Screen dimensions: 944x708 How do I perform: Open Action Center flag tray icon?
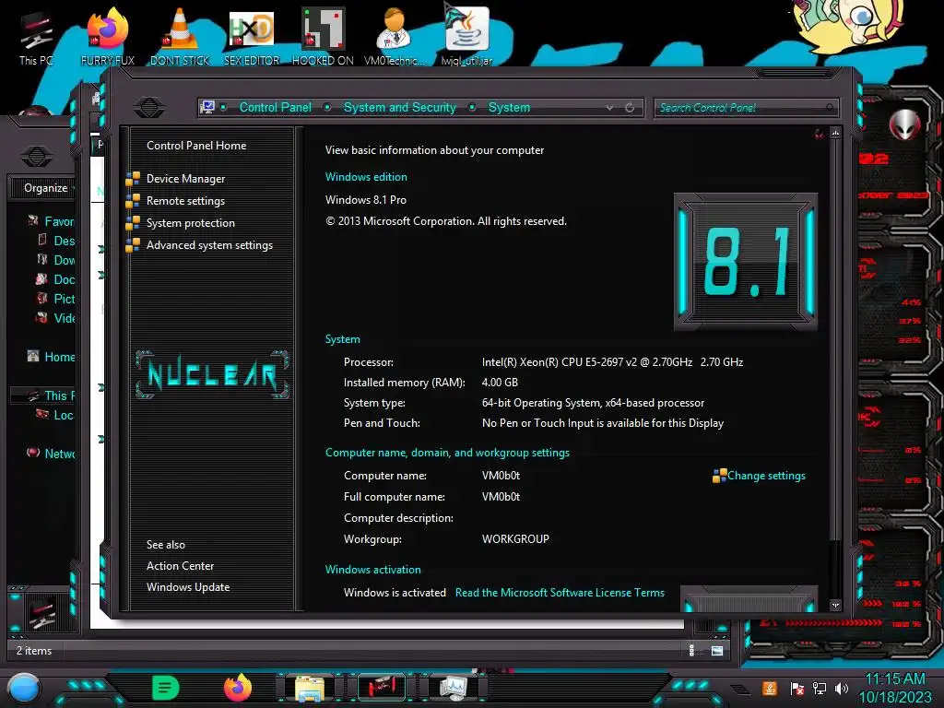point(797,689)
